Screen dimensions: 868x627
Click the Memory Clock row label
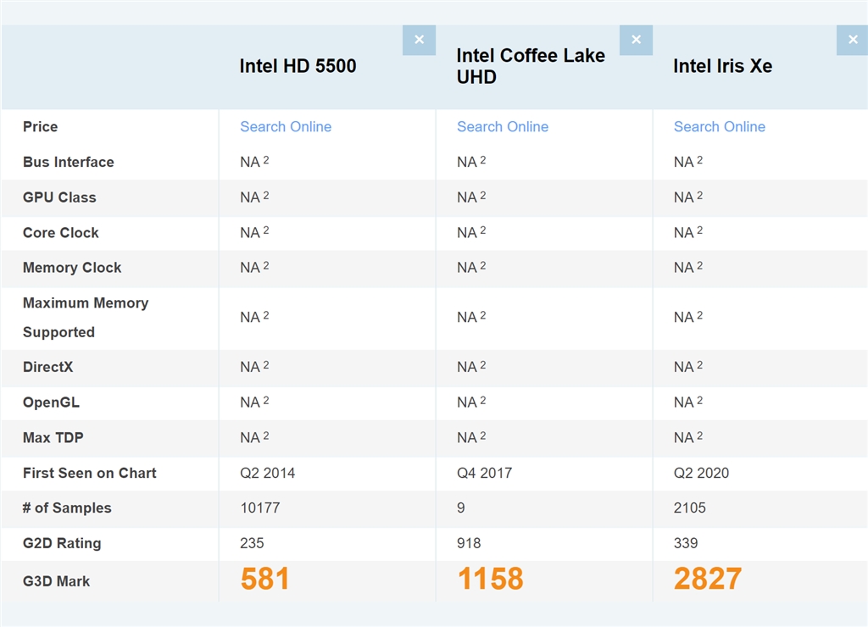tap(72, 268)
